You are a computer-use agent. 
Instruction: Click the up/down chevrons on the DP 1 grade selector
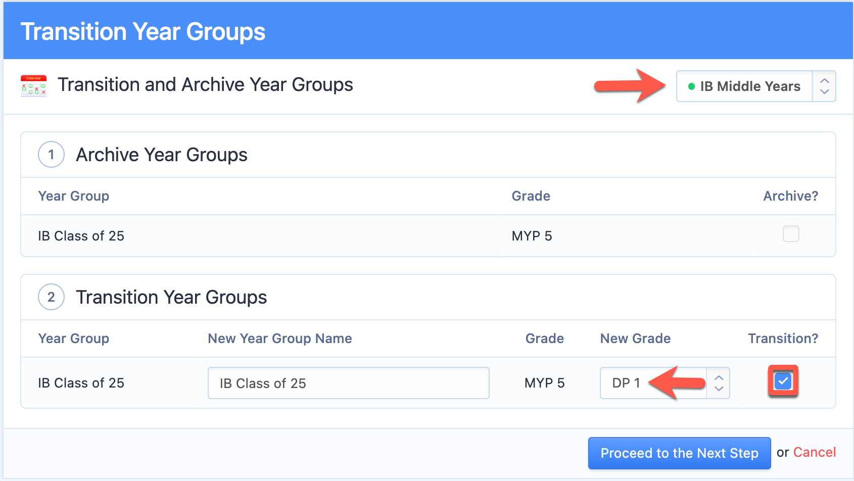coord(719,383)
